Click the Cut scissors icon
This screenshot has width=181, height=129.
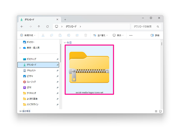tap(43, 35)
